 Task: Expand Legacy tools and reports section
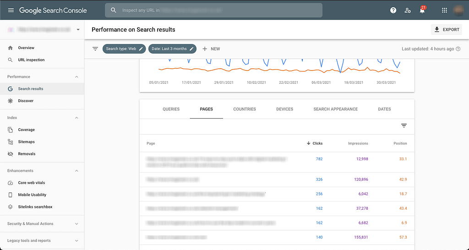[76, 241]
